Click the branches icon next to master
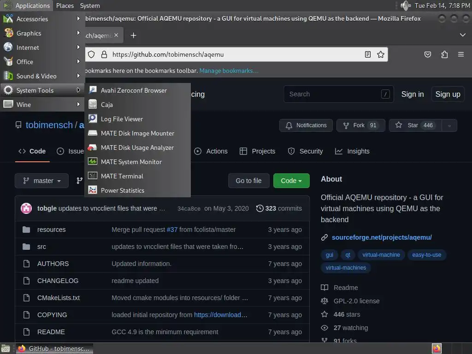 tap(79, 181)
